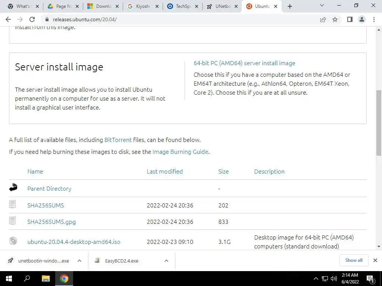The width and height of the screenshot is (382, 286).
Task: Download ubuntu-20.04.4-desktop-amd64.iso
Action: click(x=74, y=242)
